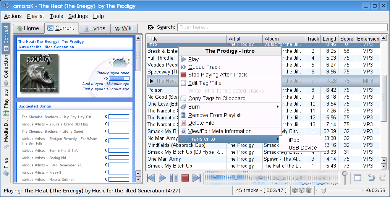This screenshot has width=390, height=197.
Task: Sort playlist by the Extension column header
Action: 368,39
